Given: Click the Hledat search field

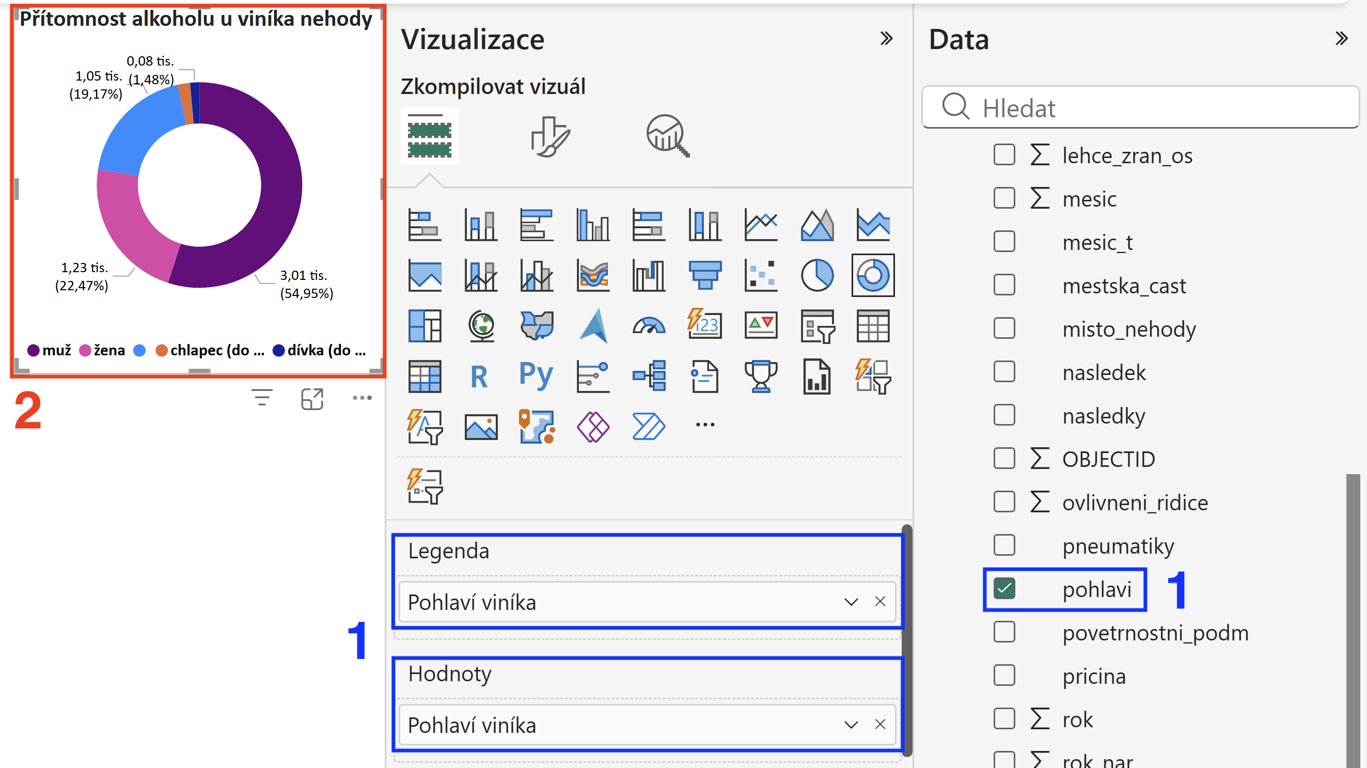Looking at the screenshot, I should point(1140,108).
